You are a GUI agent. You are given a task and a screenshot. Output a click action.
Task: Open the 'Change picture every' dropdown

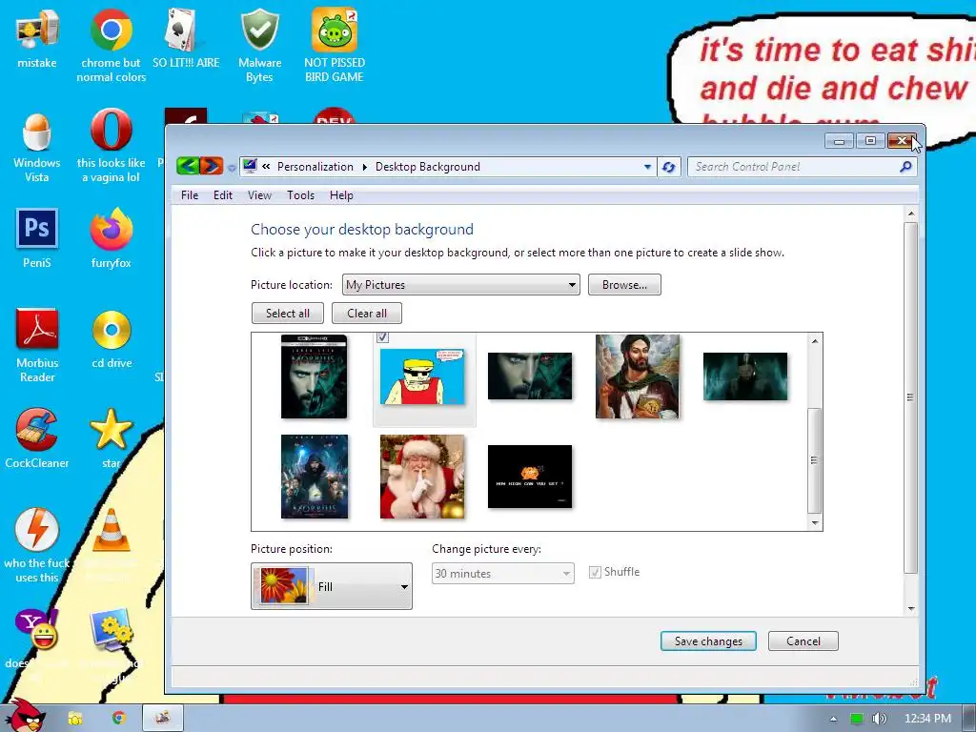pos(503,573)
